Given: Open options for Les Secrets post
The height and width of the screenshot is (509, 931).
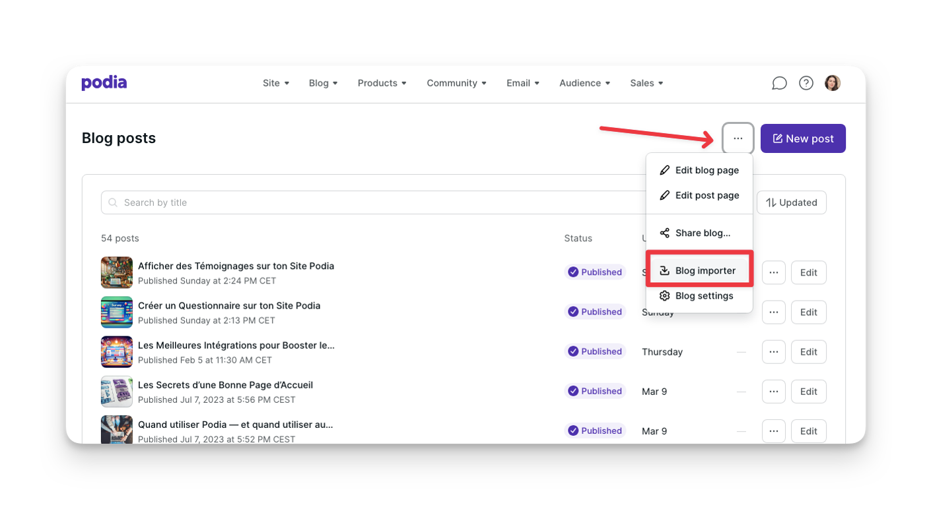Looking at the screenshot, I should 773,391.
